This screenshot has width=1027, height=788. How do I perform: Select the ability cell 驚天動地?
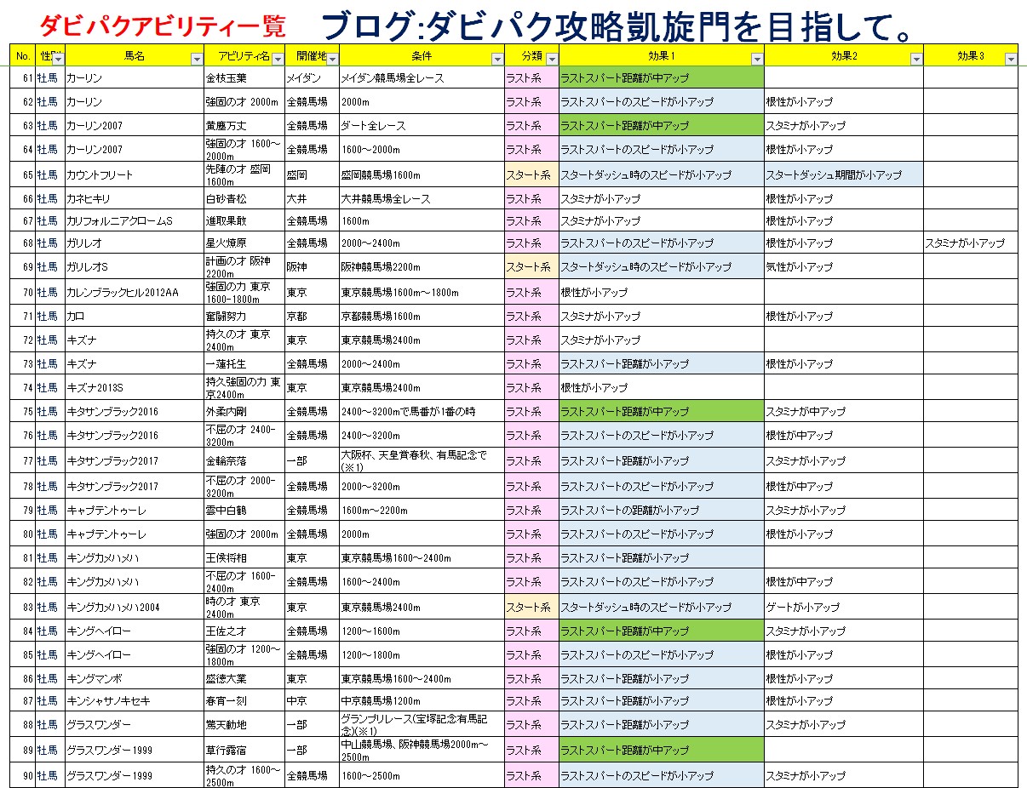coord(244,725)
